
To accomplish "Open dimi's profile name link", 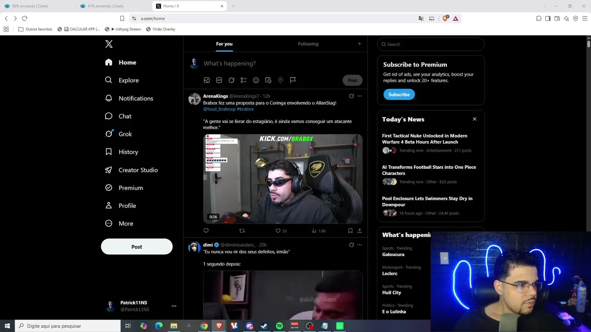I will [x=208, y=245].
